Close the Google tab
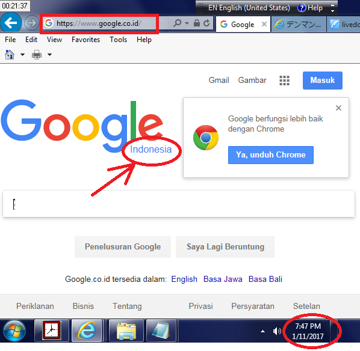Viewport: 360px width, 351px height. (264, 24)
